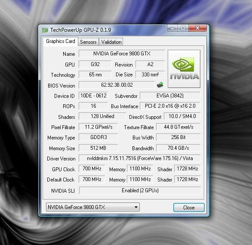Click the Technology field 65 nm
252x245 pixels.
(x=95, y=75)
